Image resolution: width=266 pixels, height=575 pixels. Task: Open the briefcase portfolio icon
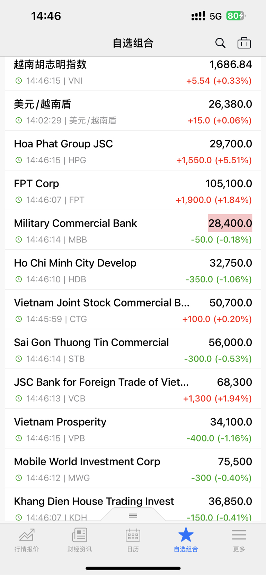click(x=244, y=43)
